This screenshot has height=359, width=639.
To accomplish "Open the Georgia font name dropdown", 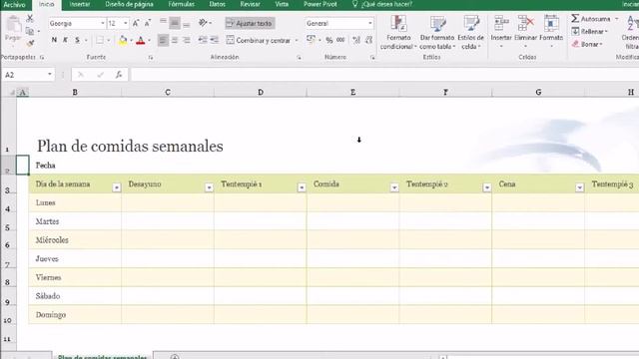I will 102,23.
